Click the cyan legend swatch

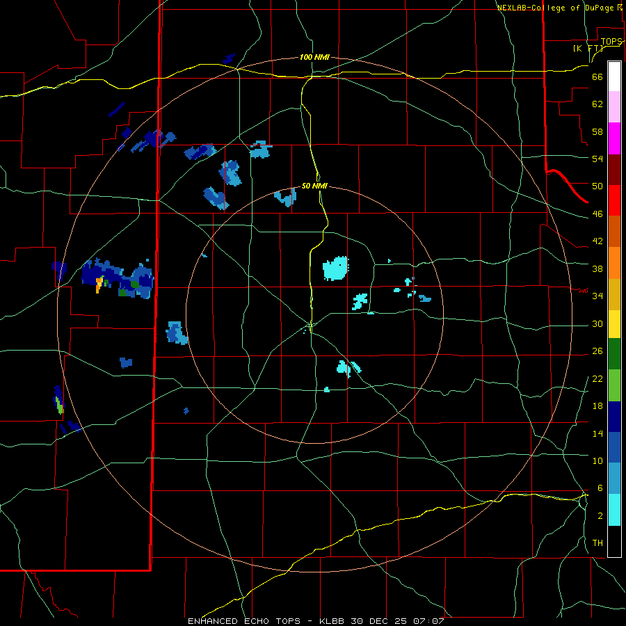point(614,510)
